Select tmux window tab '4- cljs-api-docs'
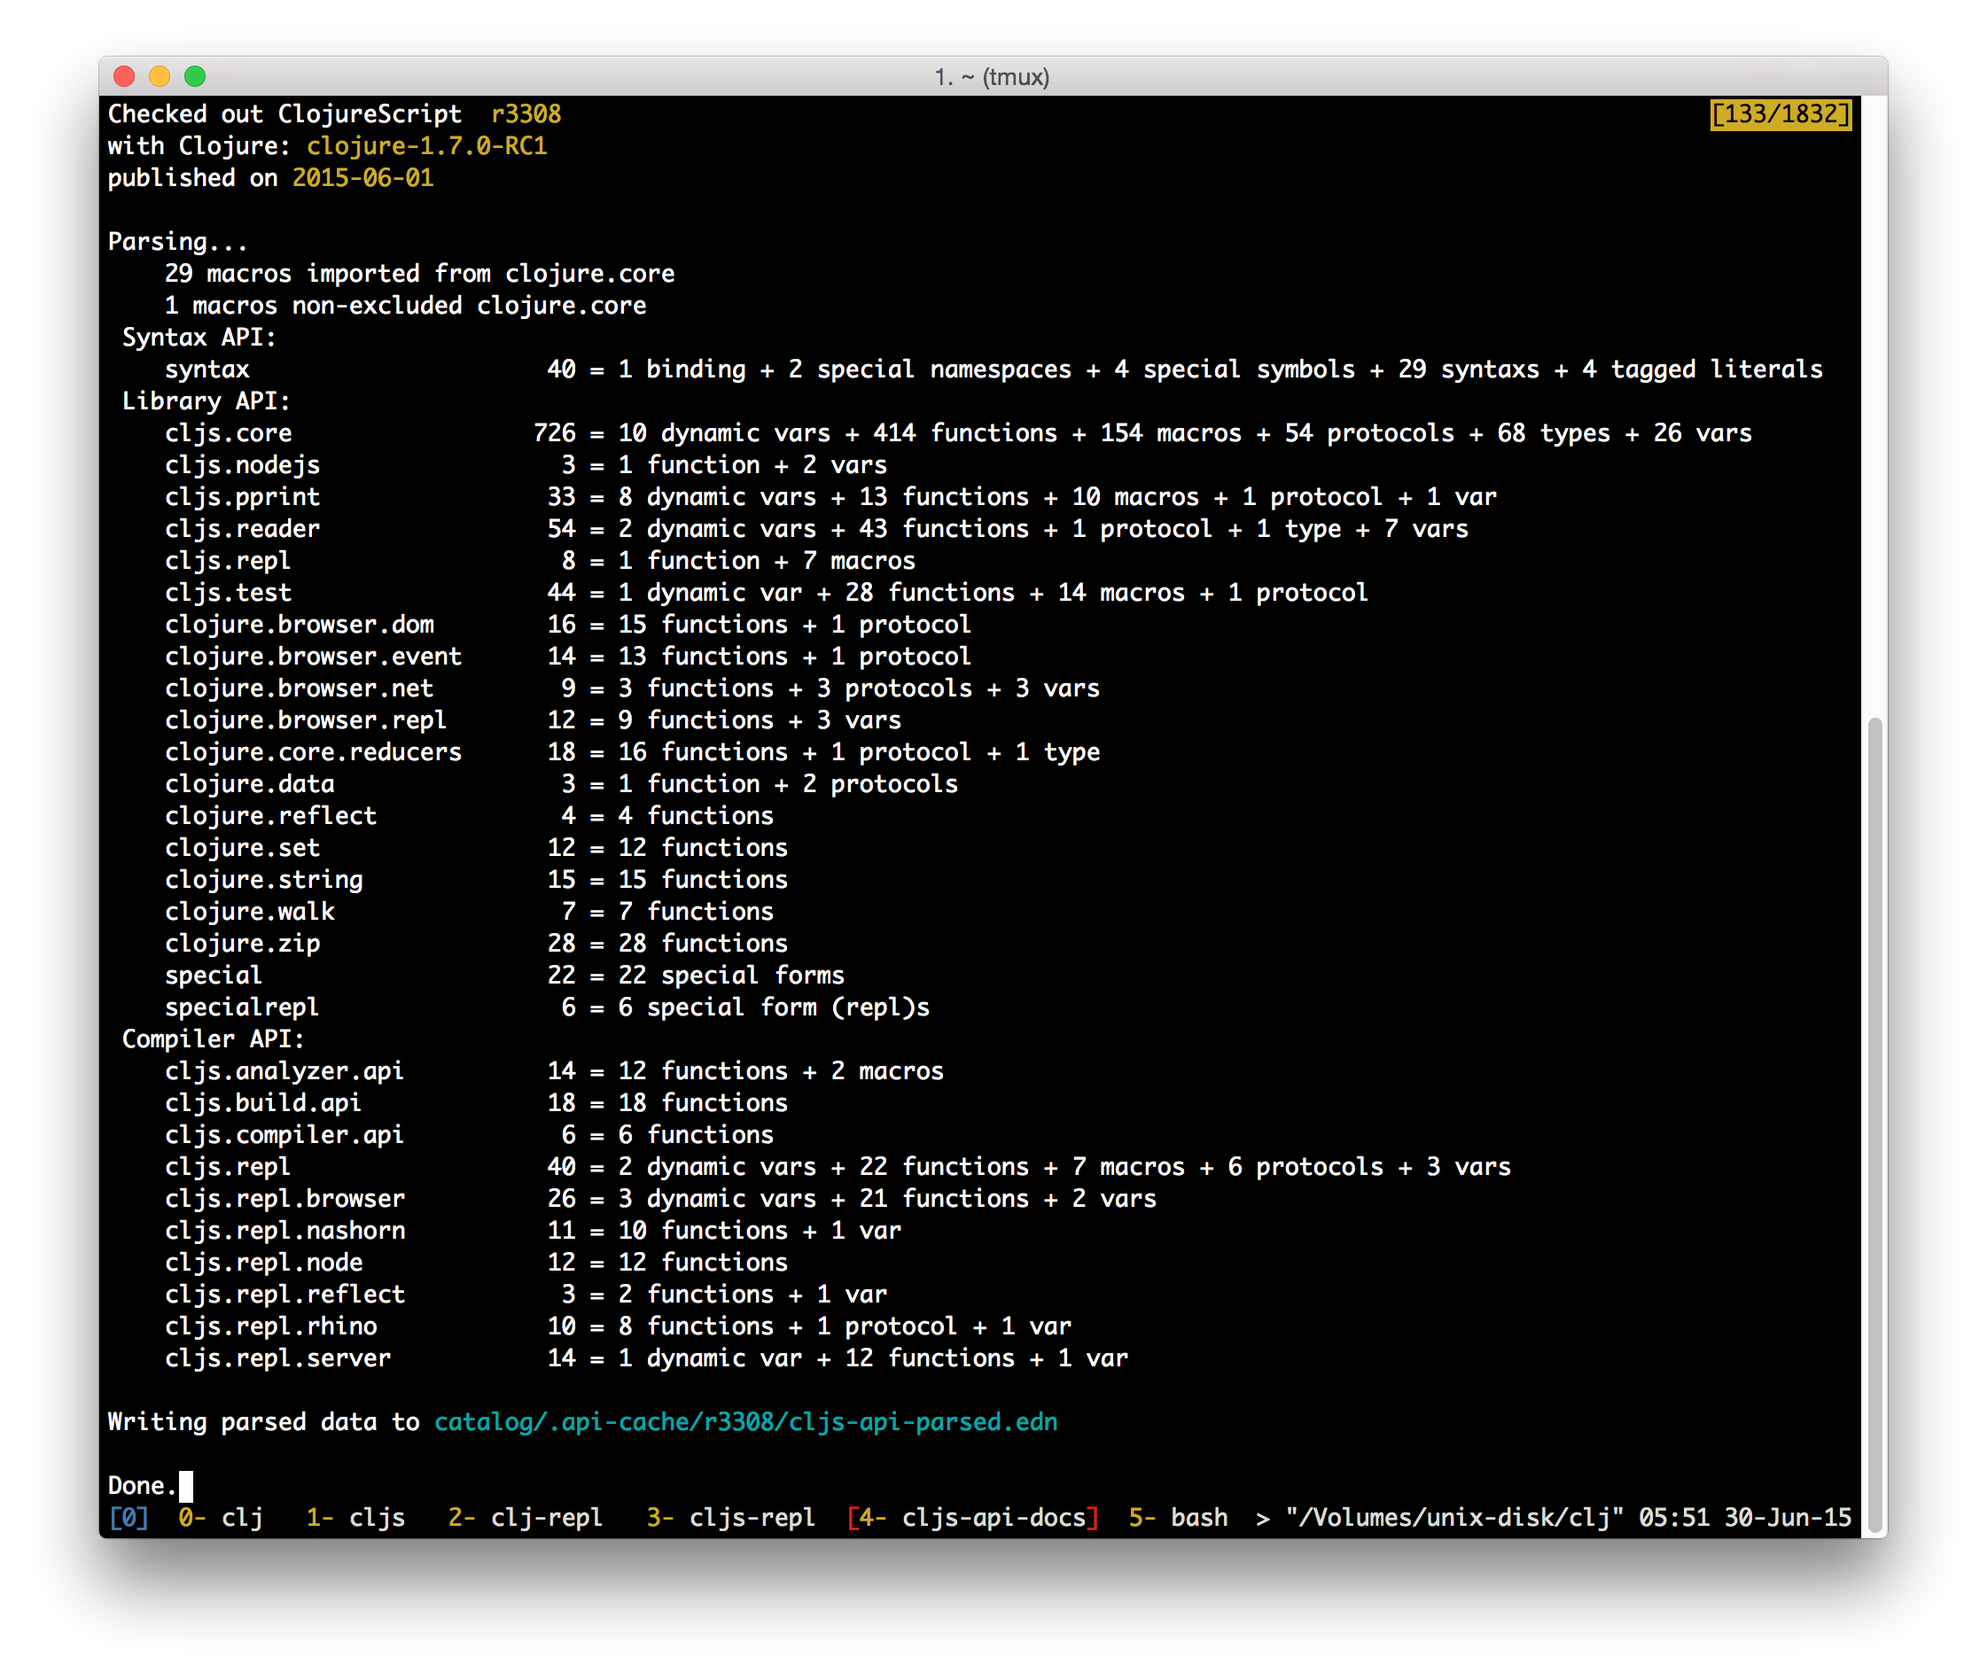This screenshot has height=1680, width=1987. tap(972, 1517)
